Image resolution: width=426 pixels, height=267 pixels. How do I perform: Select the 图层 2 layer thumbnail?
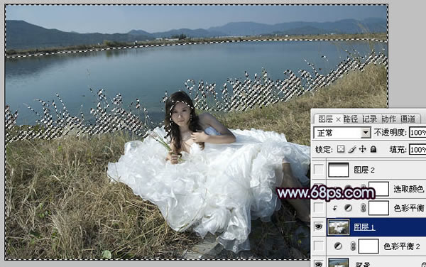(338, 170)
